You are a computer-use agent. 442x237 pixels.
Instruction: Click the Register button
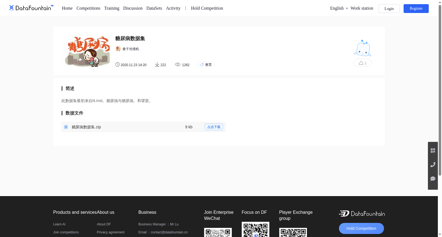416,9
